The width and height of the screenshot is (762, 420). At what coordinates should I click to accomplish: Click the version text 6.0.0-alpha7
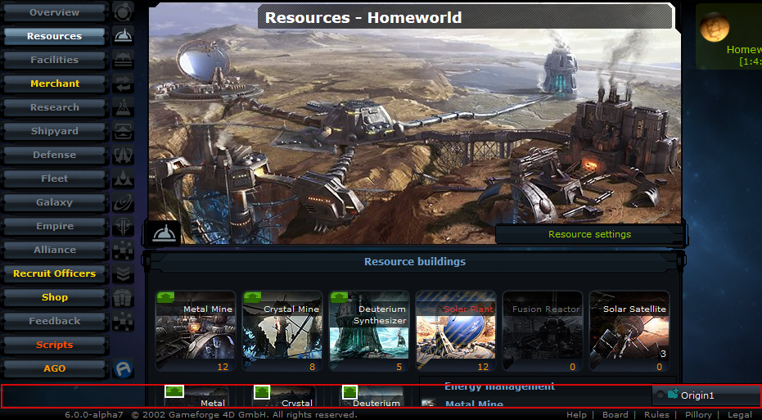pyautogui.click(x=94, y=414)
